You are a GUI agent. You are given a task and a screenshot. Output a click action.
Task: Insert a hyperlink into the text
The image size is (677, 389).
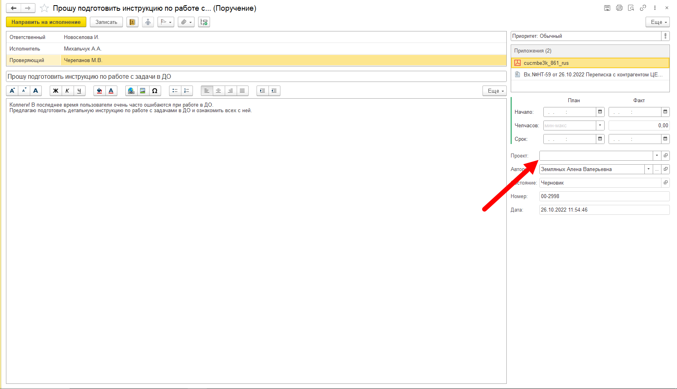131,91
